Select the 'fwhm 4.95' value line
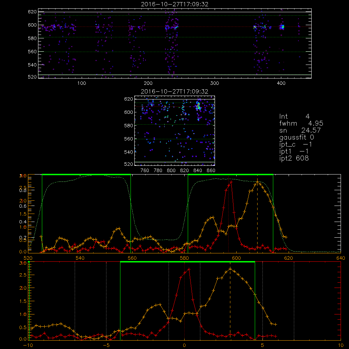The height and width of the screenshot is (349, 349). pyautogui.click(x=301, y=123)
